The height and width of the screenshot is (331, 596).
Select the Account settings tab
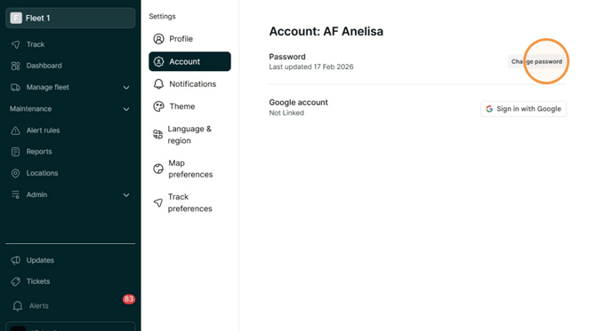click(189, 61)
